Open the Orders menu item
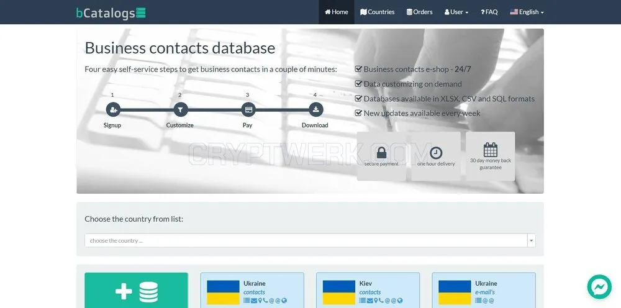The image size is (621, 308). 419,12
